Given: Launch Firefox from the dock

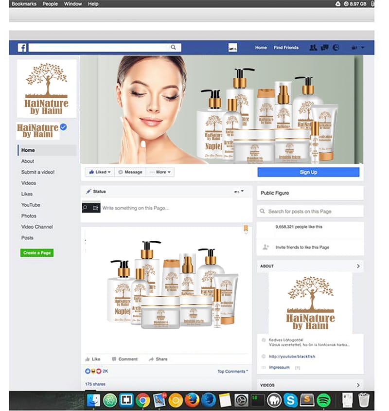Looking at the screenshot, I should pos(192,400).
